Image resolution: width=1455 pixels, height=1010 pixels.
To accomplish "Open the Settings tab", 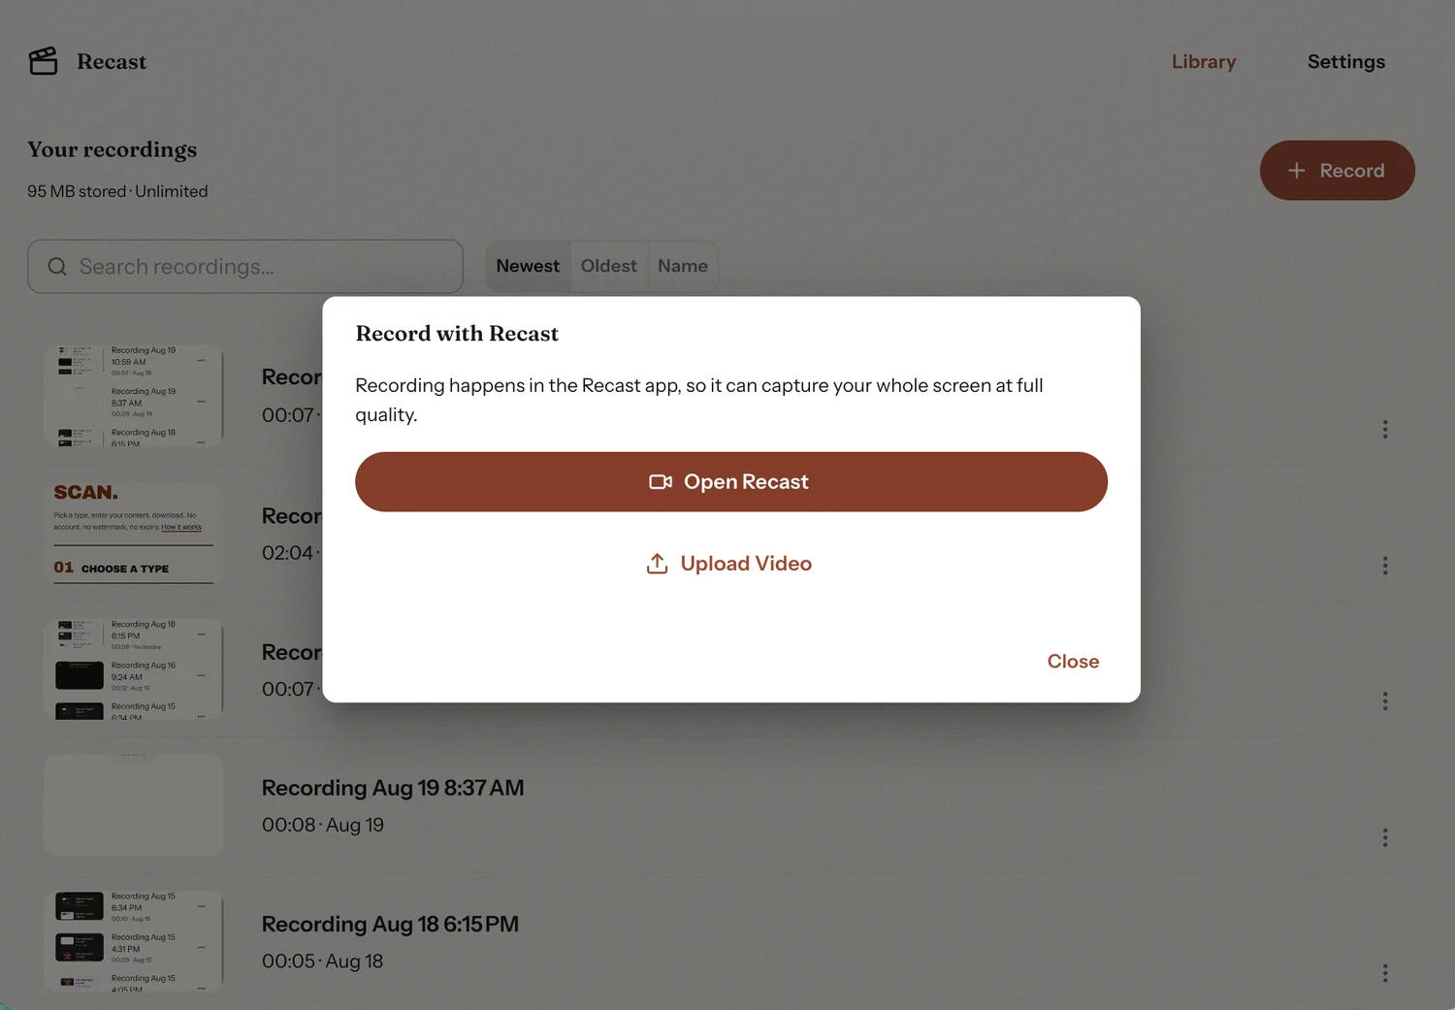I will pos(1346,61).
